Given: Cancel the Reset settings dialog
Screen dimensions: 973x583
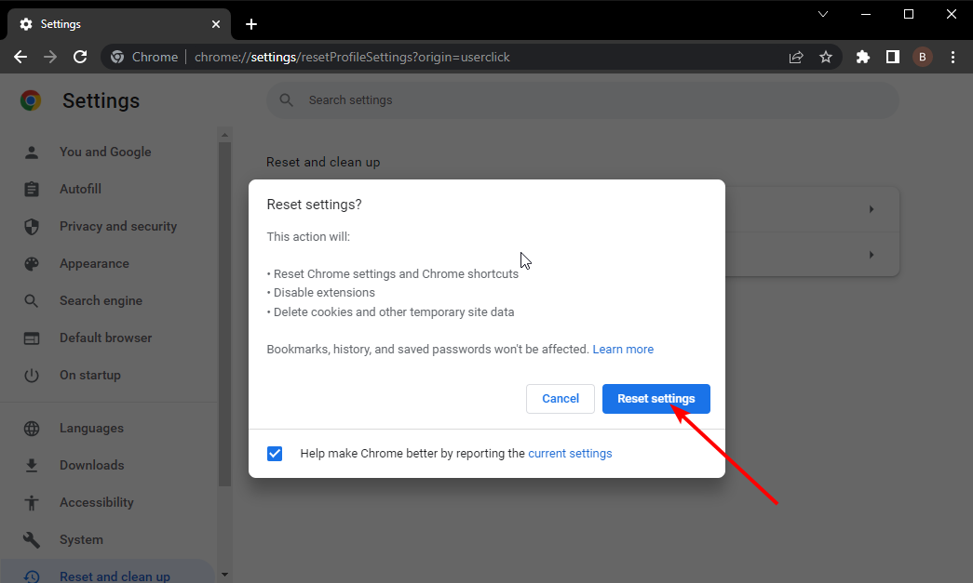Looking at the screenshot, I should click(x=561, y=398).
